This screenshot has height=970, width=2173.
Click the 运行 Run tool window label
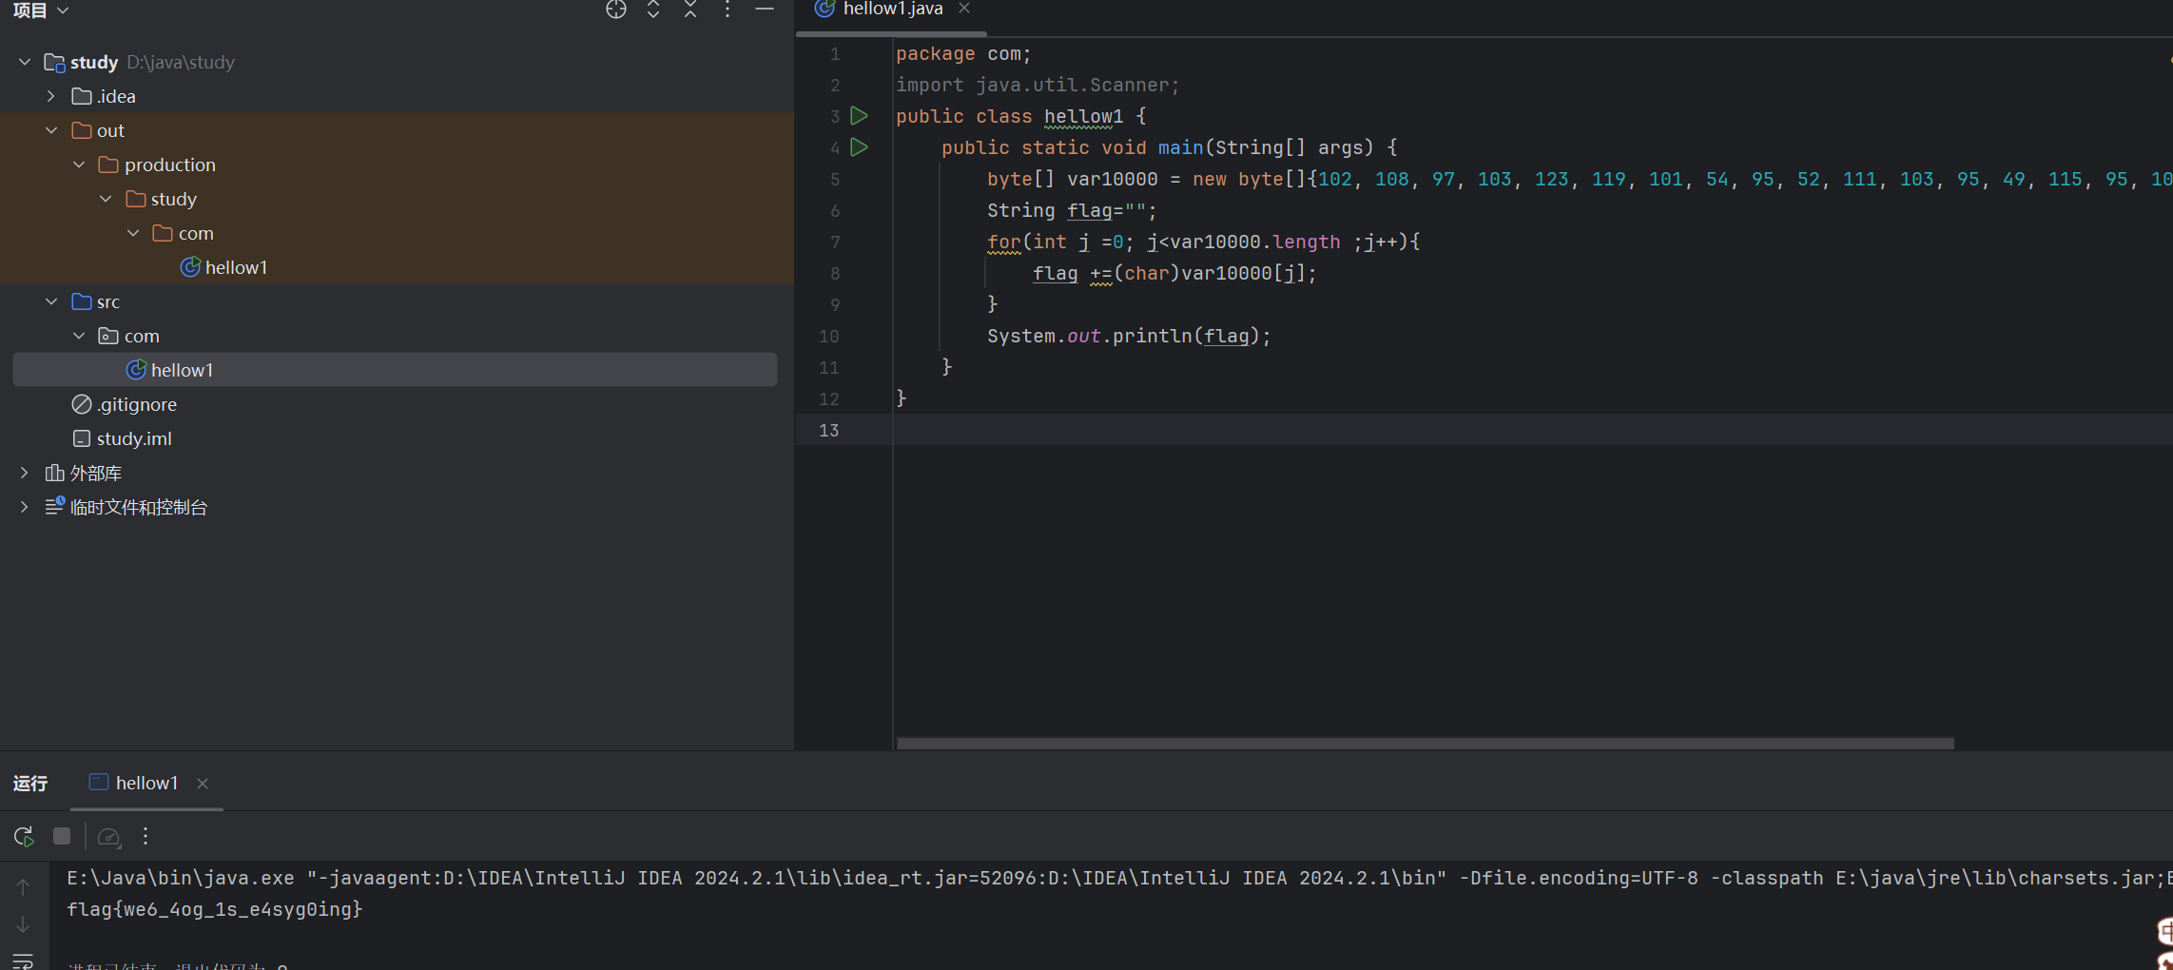click(30, 783)
